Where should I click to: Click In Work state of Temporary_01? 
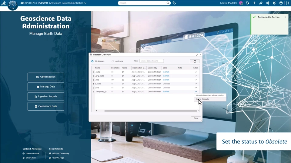click(x=166, y=91)
